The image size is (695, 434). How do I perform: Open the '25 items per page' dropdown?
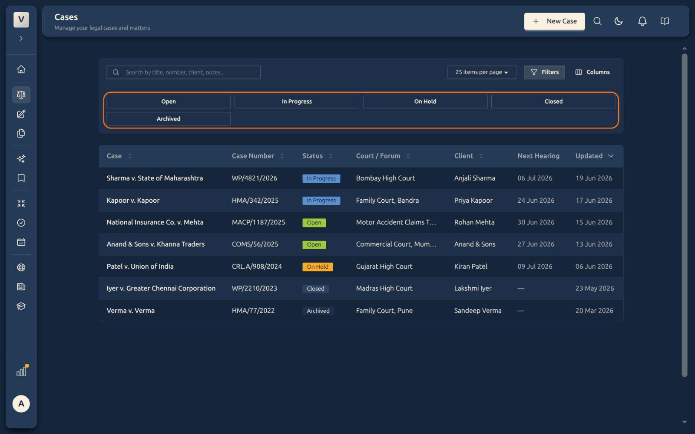click(482, 72)
